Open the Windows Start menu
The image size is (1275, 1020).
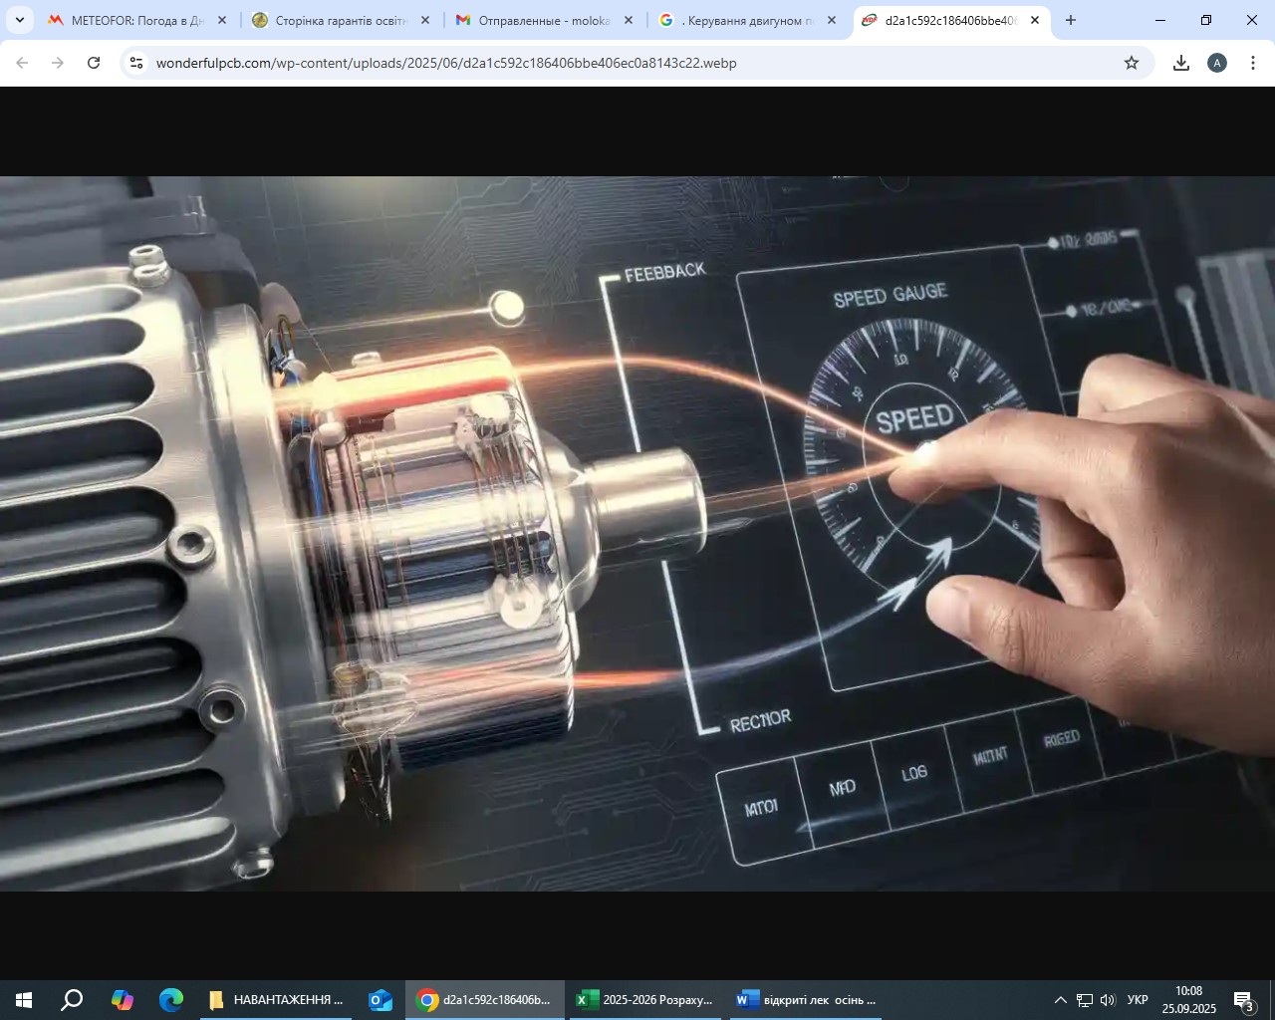point(24,1000)
